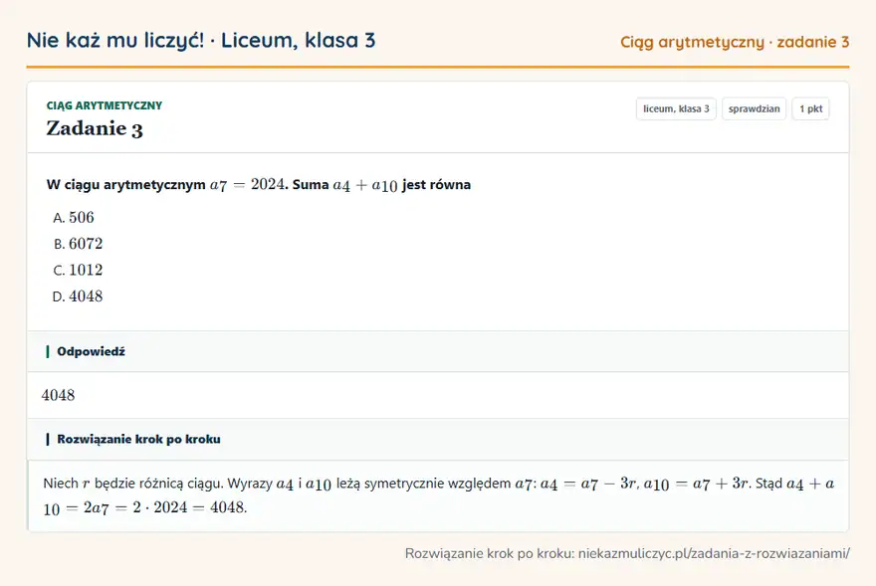Viewport: 876px width, 586px height.
Task: Click the 'Nie każ mu liczyć!' site title
Action: tap(115, 40)
